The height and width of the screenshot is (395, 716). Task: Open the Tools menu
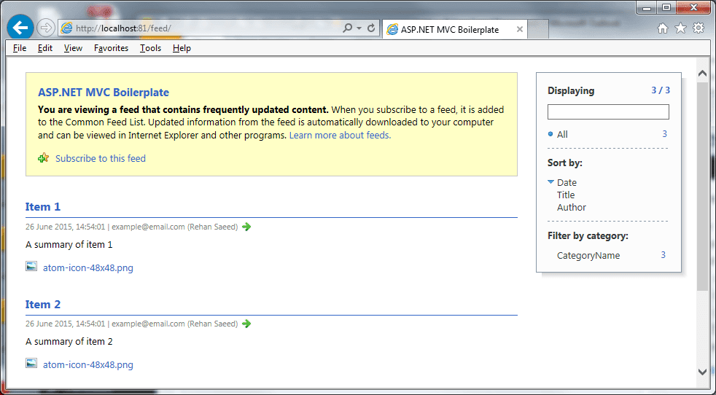point(150,48)
